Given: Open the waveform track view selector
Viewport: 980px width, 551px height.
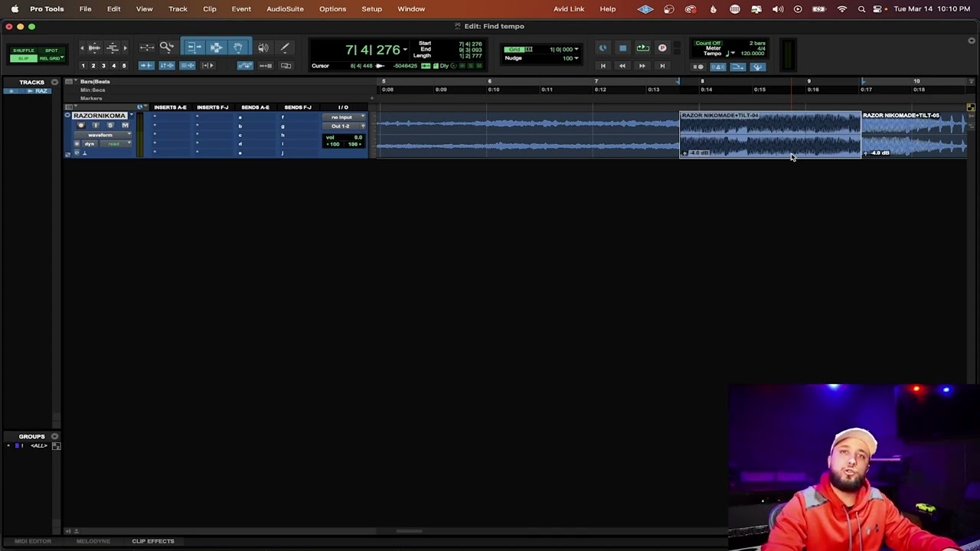Looking at the screenshot, I should point(102,135).
